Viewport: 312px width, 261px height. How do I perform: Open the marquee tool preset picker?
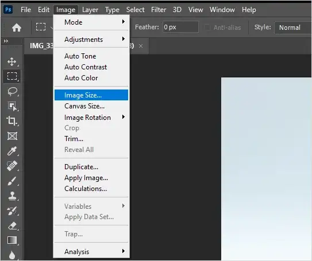(x=52, y=28)
